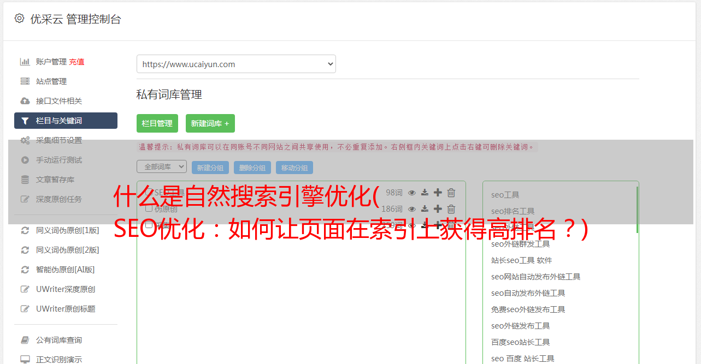Click the 移动分组 button
This screenshot has height=364, width=701.
(x=294, y=168)
